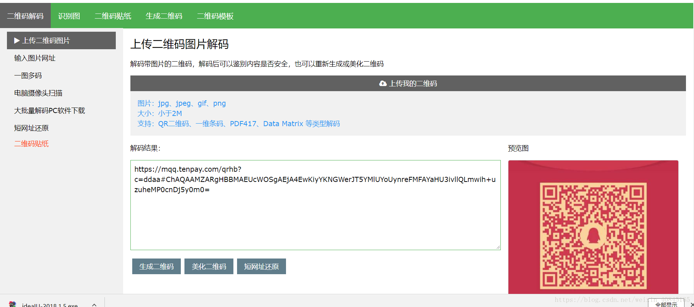Click the play arrow beside 上传二维码图片

[17, 40]
